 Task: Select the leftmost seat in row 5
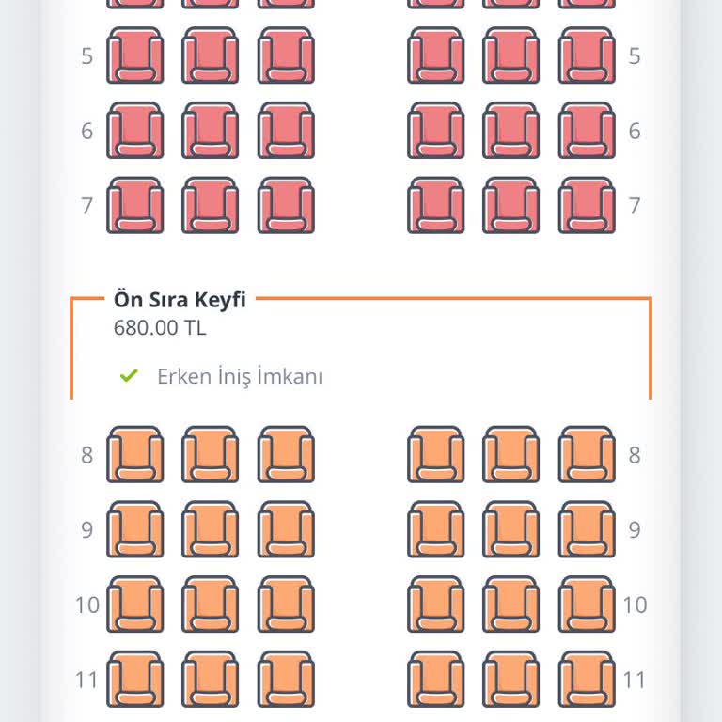[x=134, y=55]
